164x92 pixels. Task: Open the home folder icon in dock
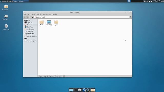pos(93,90)
